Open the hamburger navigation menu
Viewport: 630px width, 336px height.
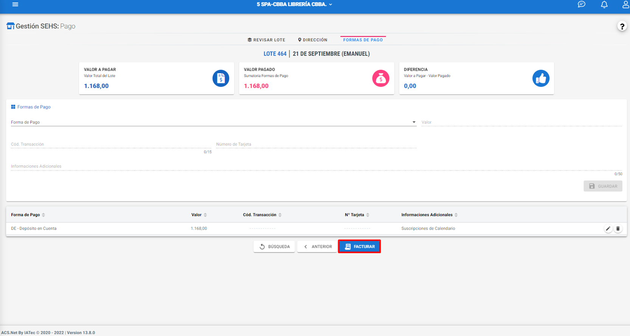pos(15,5)
